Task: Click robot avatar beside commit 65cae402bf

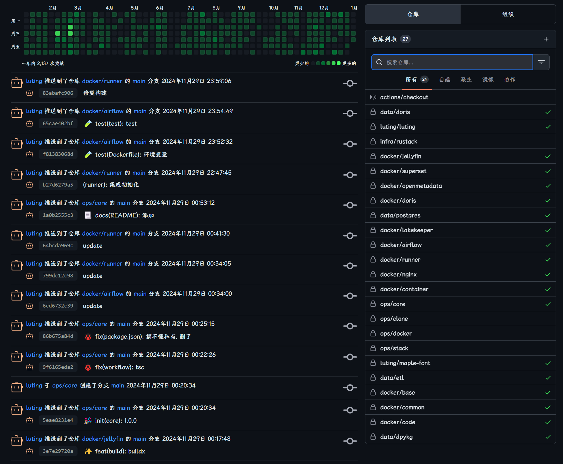Action: click(x=30, y=124)
